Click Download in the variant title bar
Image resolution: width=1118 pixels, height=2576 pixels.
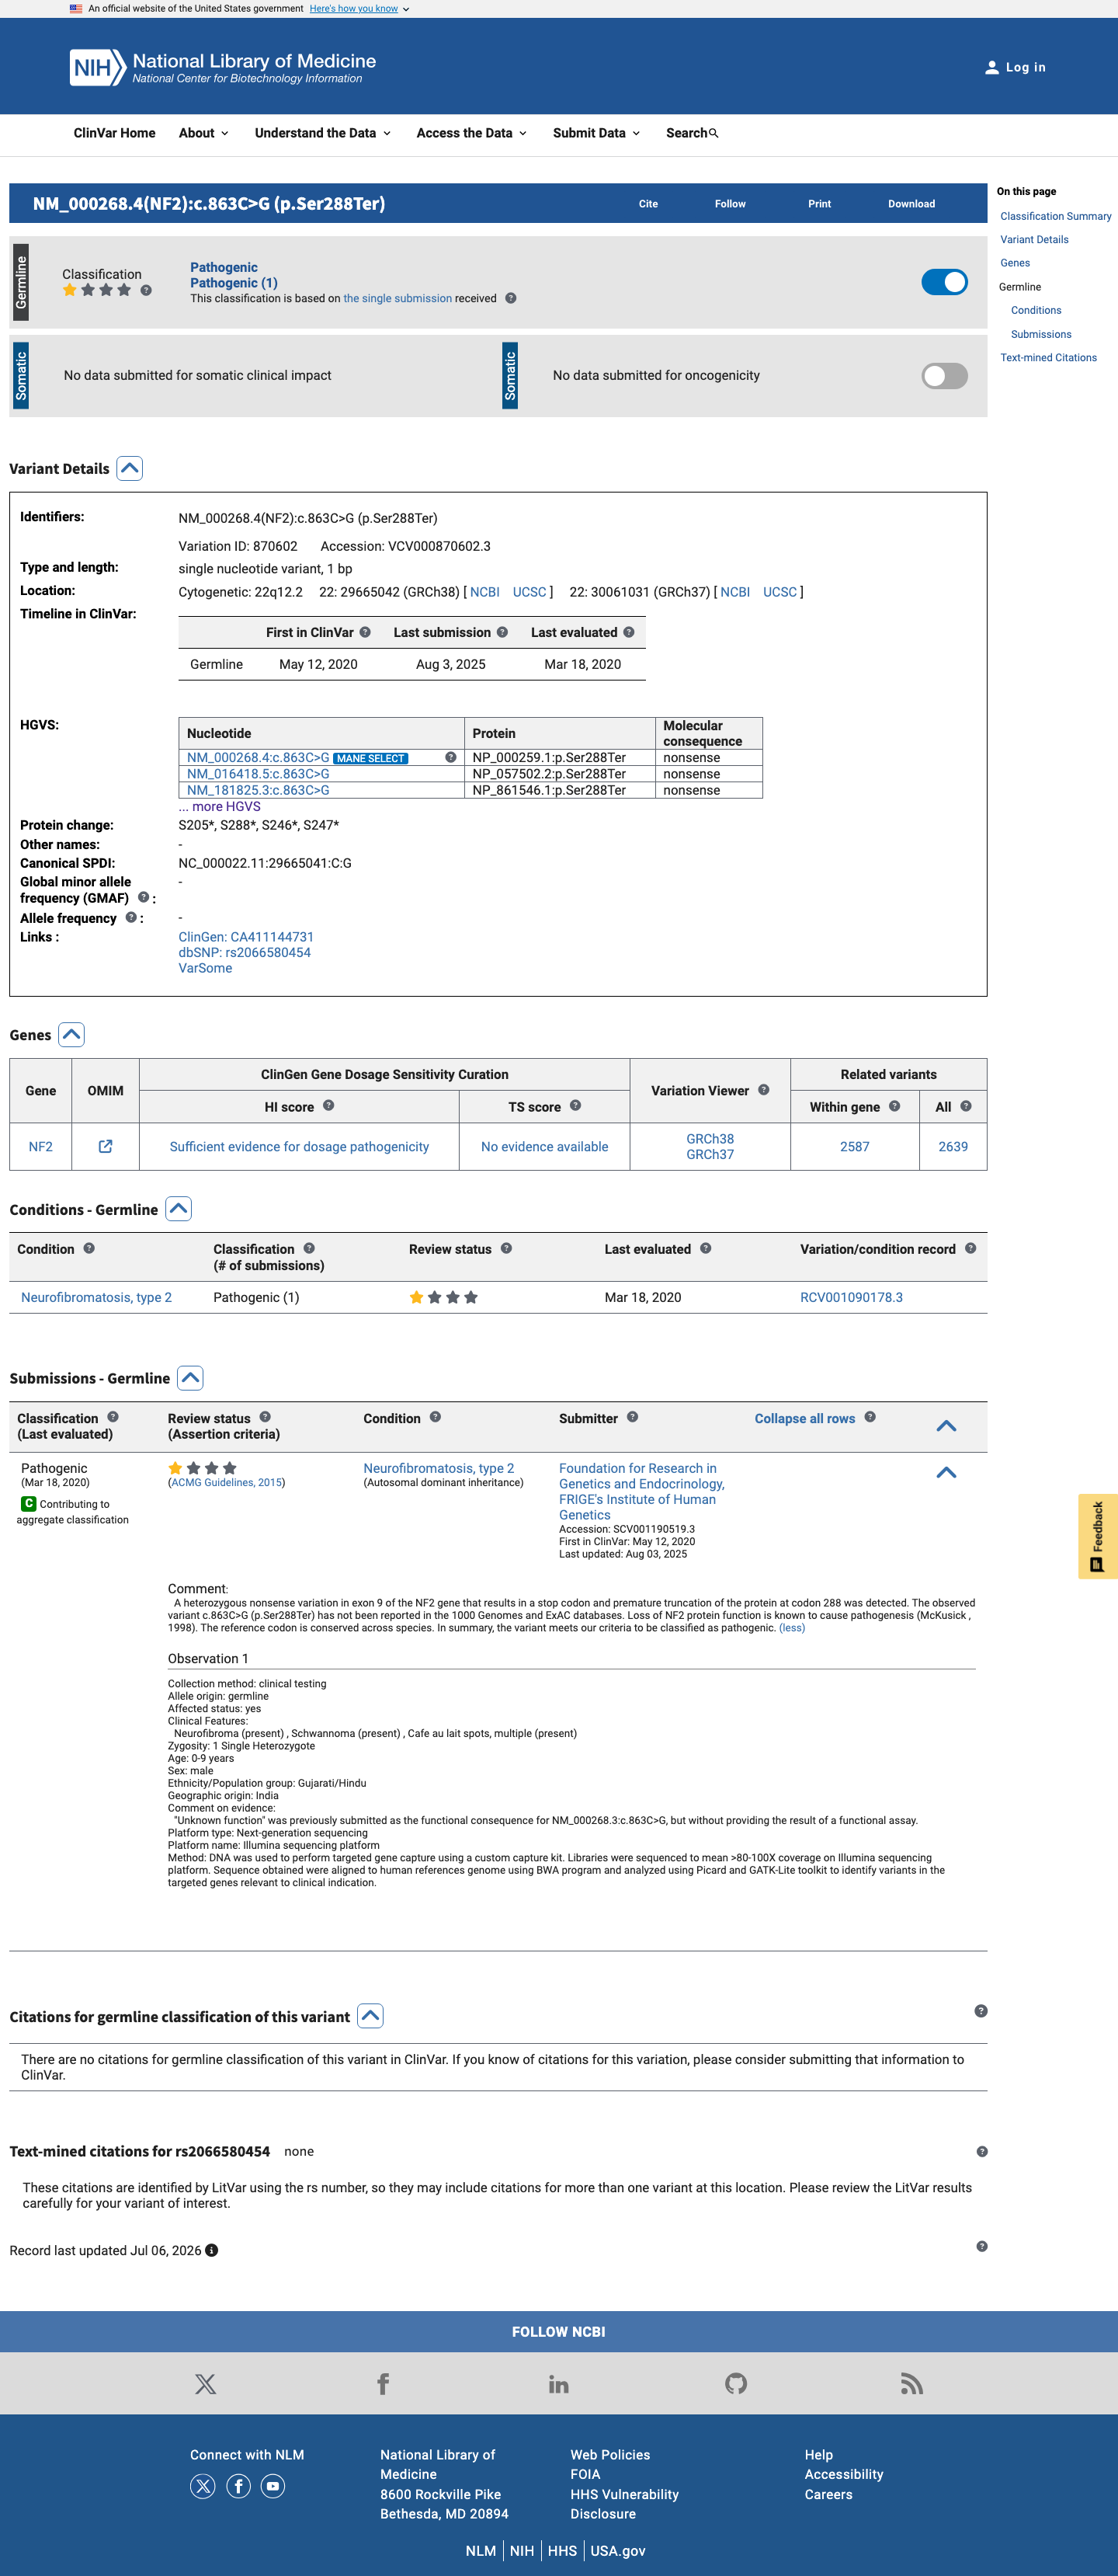[911, 203]
